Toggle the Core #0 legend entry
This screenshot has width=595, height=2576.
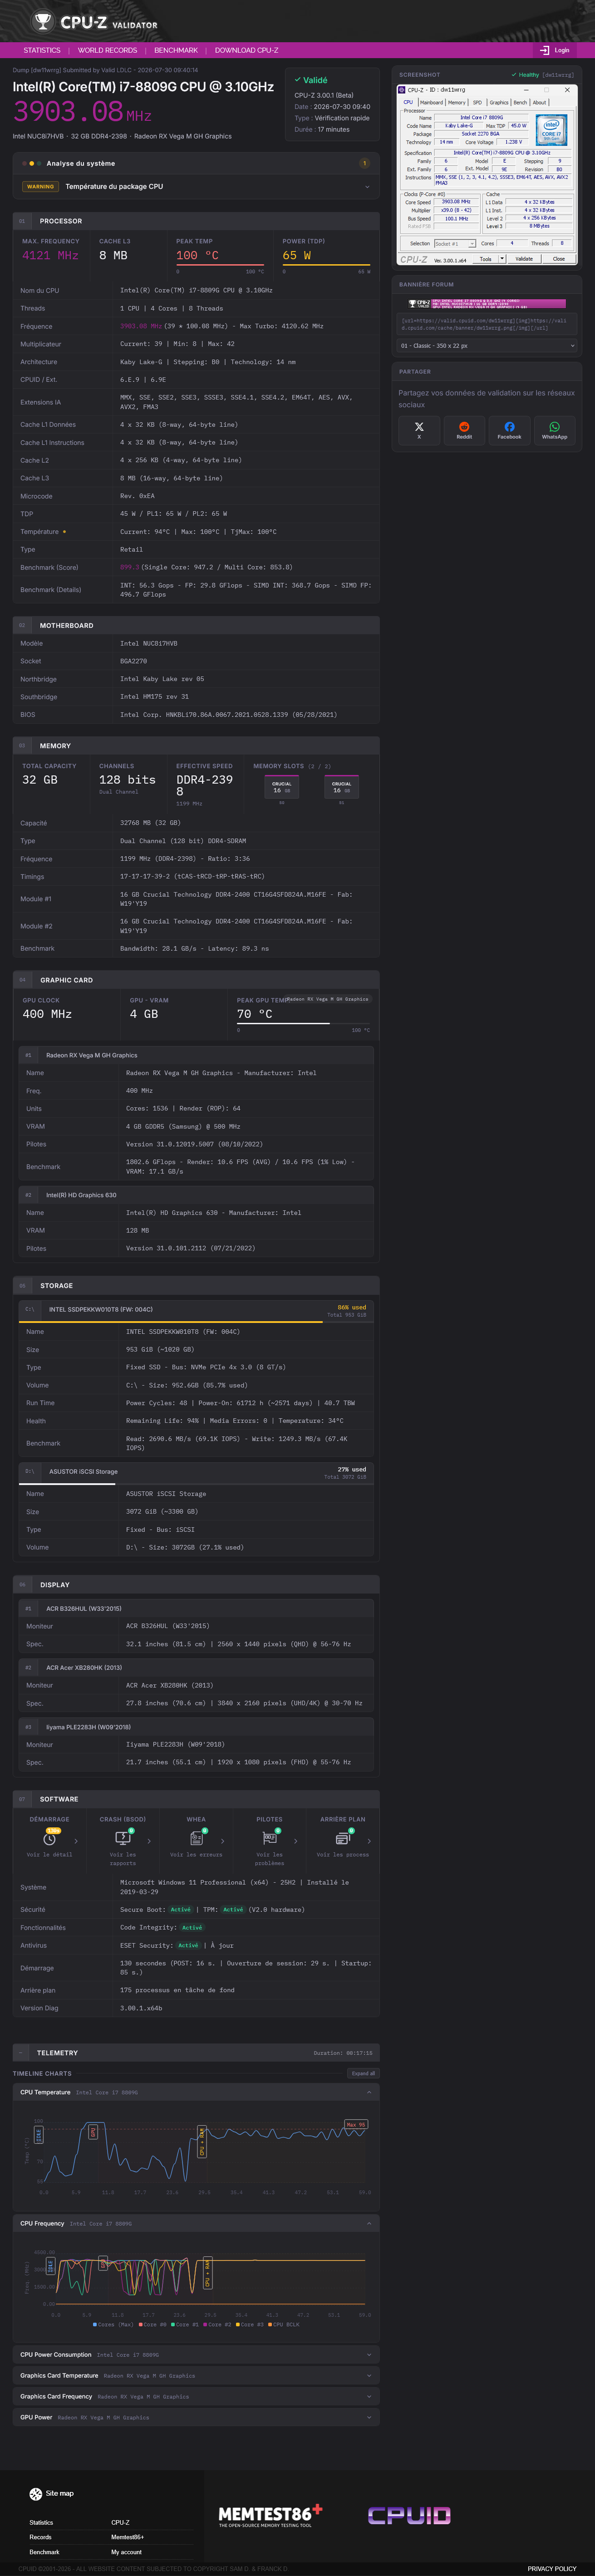(x=153, y=2324)
